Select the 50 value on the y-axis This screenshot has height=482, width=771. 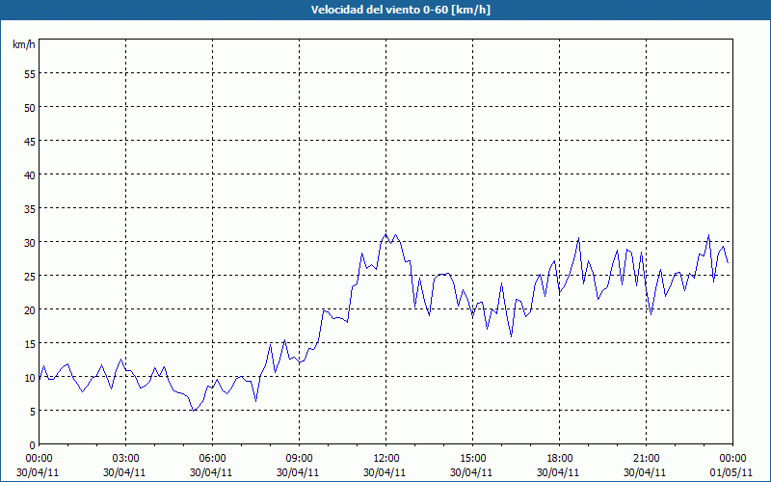[30, 107]
